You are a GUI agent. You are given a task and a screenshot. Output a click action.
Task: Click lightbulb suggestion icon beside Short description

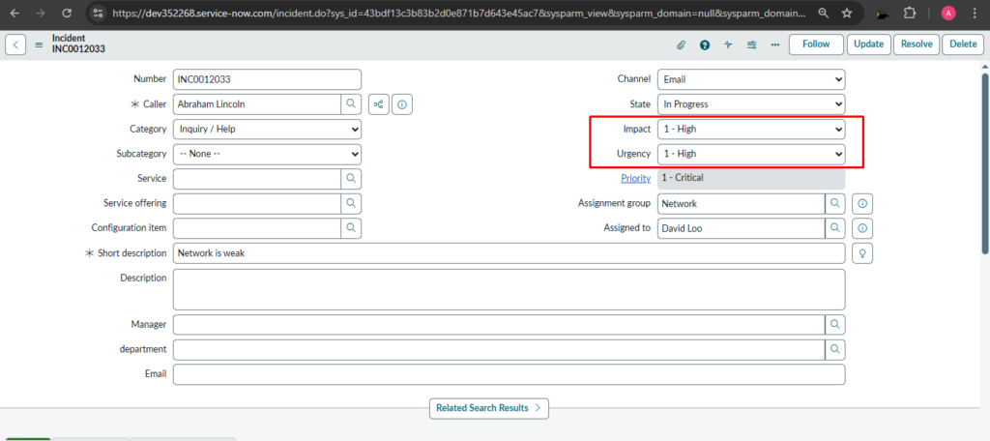tap(861, 252)
